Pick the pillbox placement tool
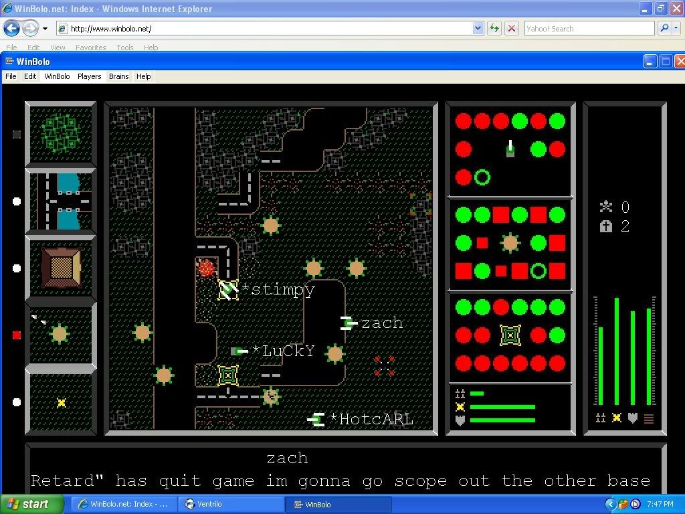The width and height of the screenshot is (685, 514). click(x=61, y=335)
